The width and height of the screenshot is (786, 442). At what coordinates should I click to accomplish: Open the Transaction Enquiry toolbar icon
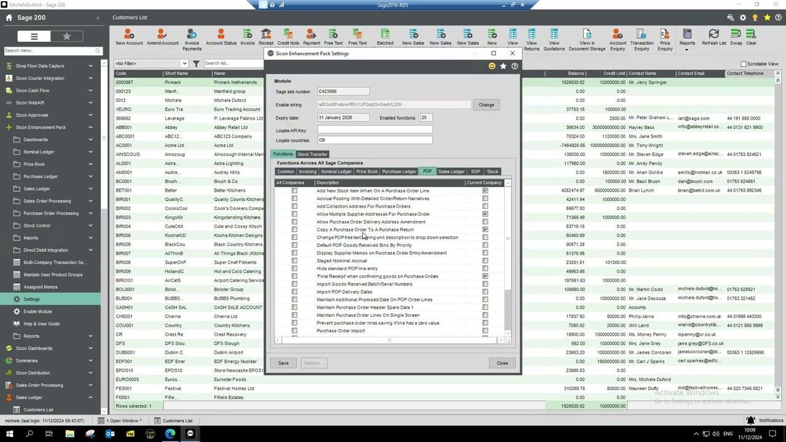tap(642, 40)
